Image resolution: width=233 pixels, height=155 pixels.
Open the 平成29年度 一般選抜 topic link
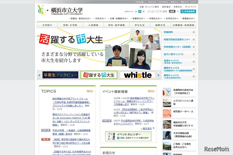pyautogui.click(x=71, y=132)
